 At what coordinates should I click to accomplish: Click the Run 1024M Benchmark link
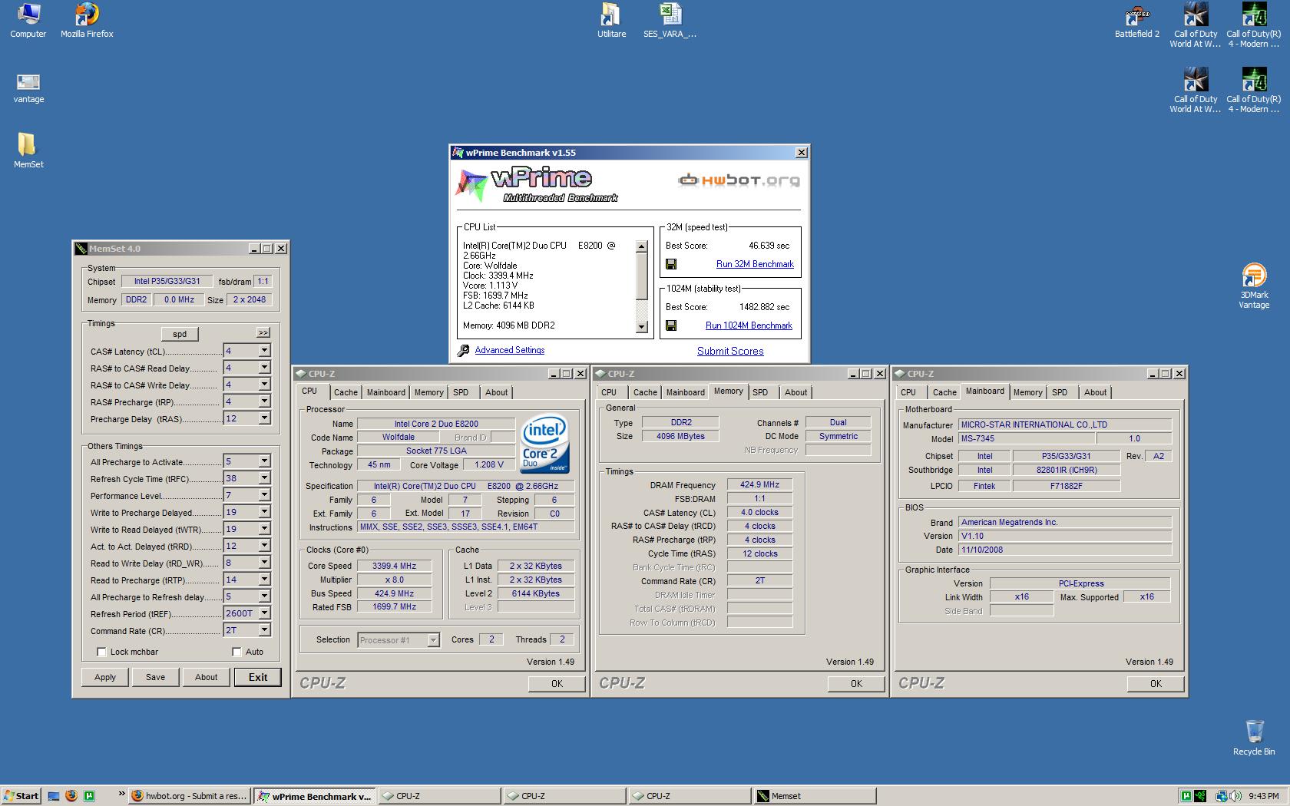click(749, 325)
